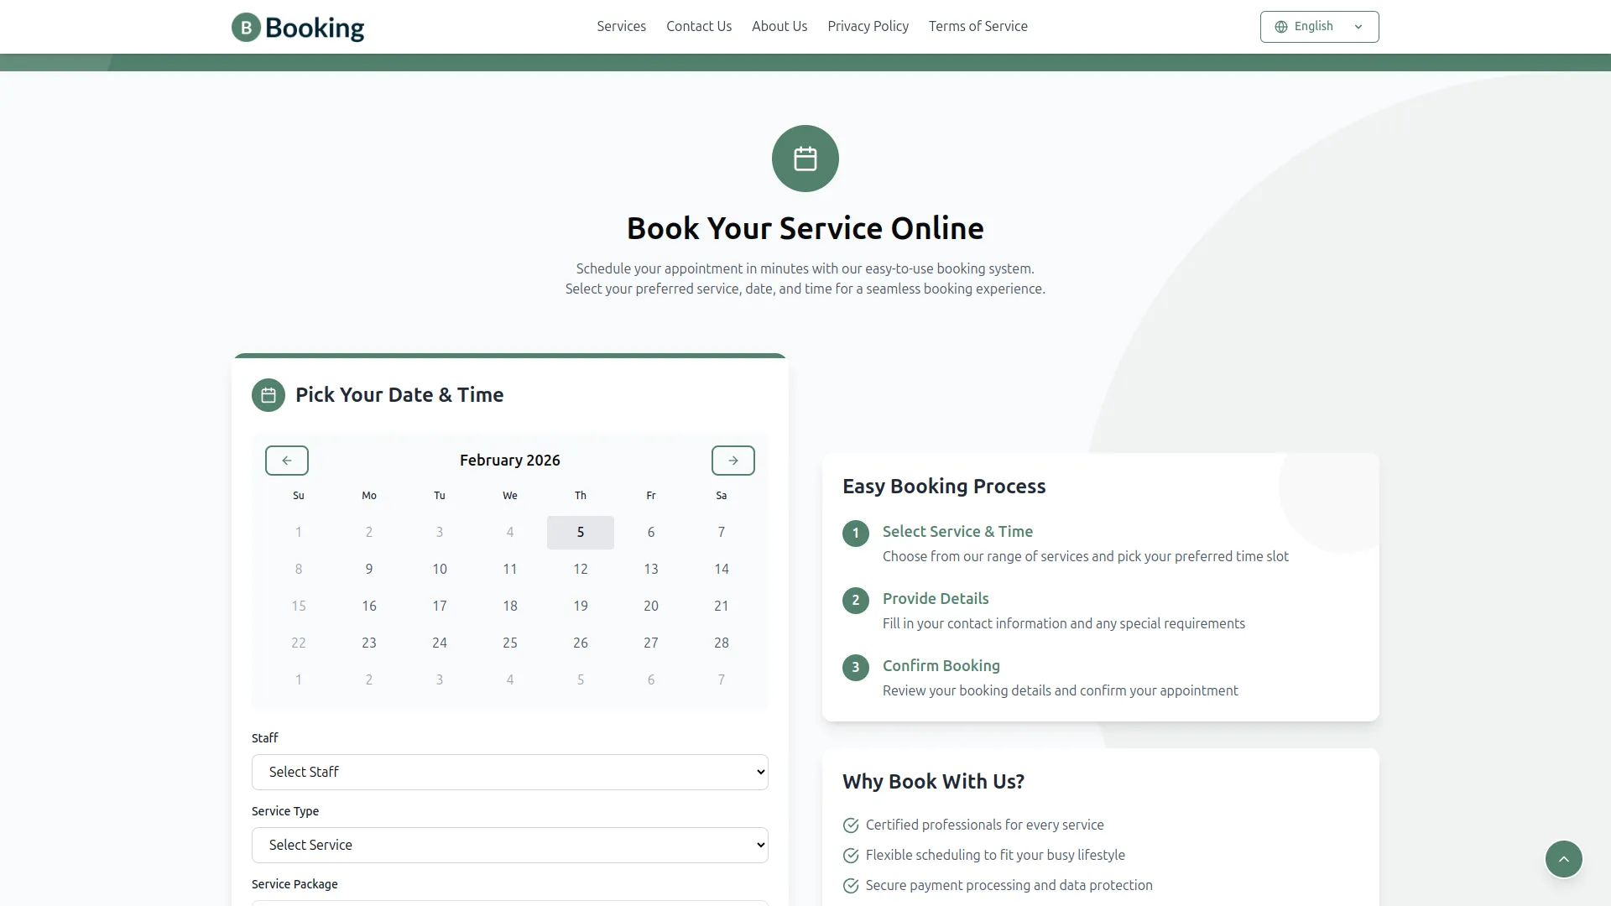Click the globe icon in the language selector
The width and height of the screenshot is (1611, 906).
(x=1280, y=26)
